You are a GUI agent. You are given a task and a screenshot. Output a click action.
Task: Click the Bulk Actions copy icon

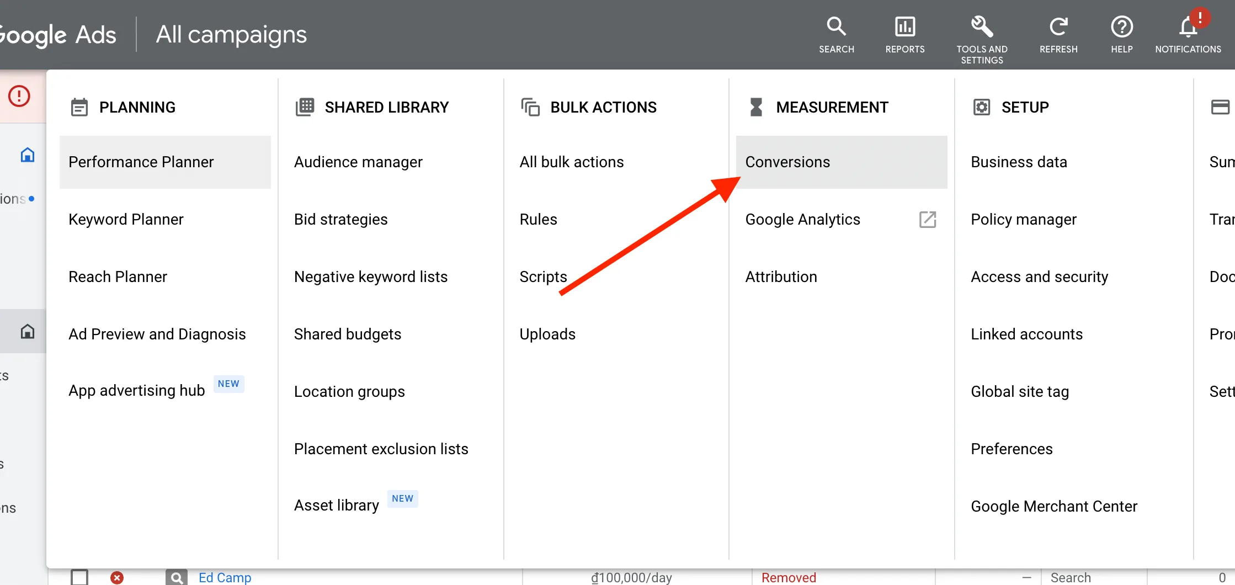point(530,107)
